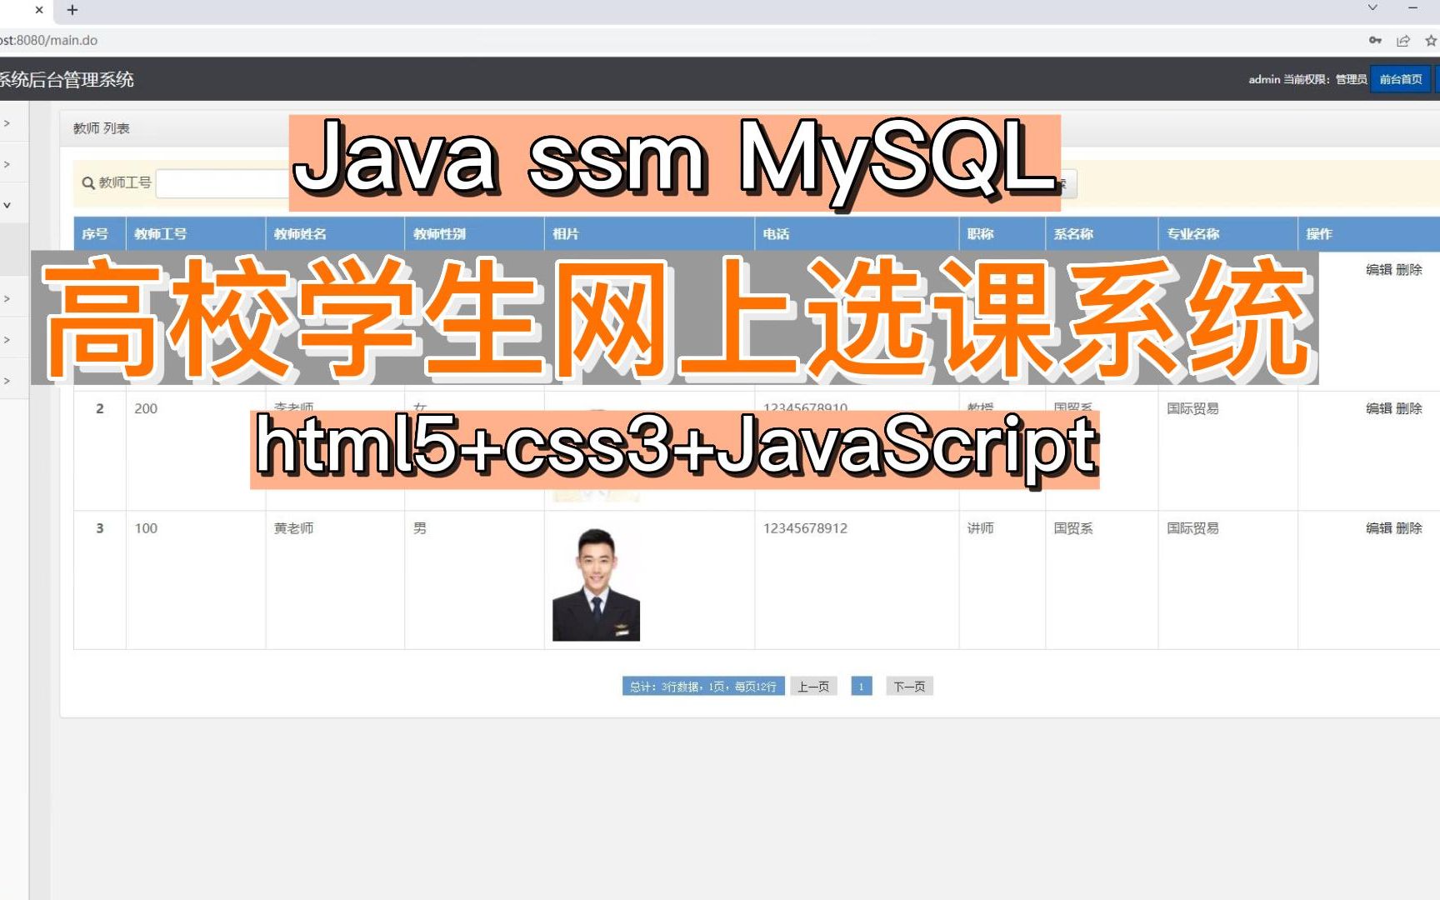Go to next page 下一页
1440x900 pixels.
(909, 687)
